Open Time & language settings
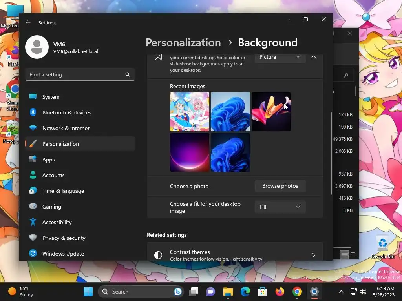 coord(80,191)
